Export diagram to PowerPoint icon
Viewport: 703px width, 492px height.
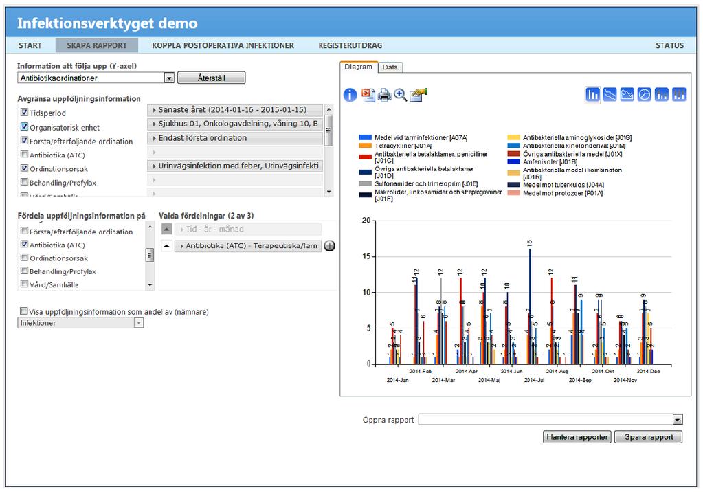coord(368,95)
